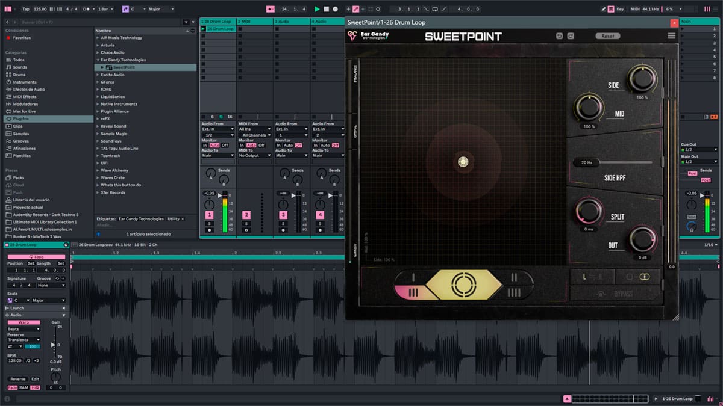The height and width of the screenshot is (406, 723).
Task: Toggle SweetPoint Bypass
Action: 615,294
